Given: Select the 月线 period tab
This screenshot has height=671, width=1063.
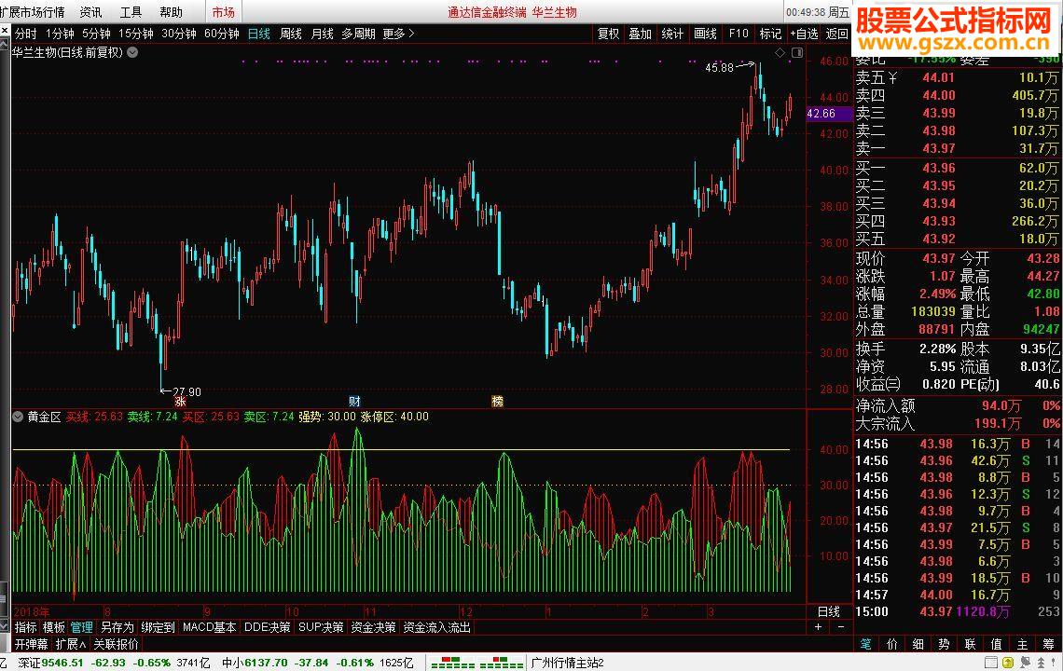Looking at the screenshot, I should coord(322,34).
